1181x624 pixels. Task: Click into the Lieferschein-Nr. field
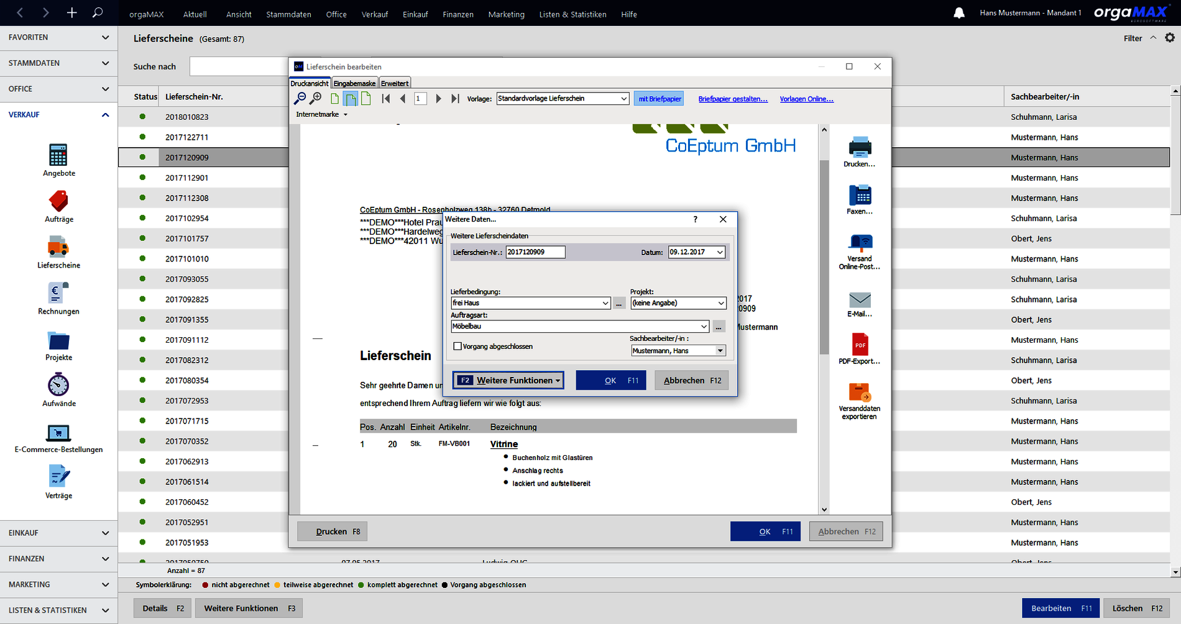pos(535,252)
